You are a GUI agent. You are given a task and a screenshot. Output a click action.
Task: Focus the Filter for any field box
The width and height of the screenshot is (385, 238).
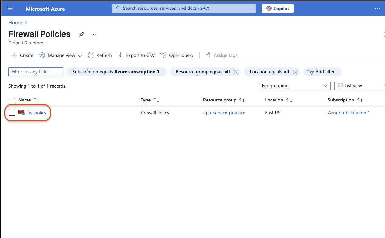36,72
